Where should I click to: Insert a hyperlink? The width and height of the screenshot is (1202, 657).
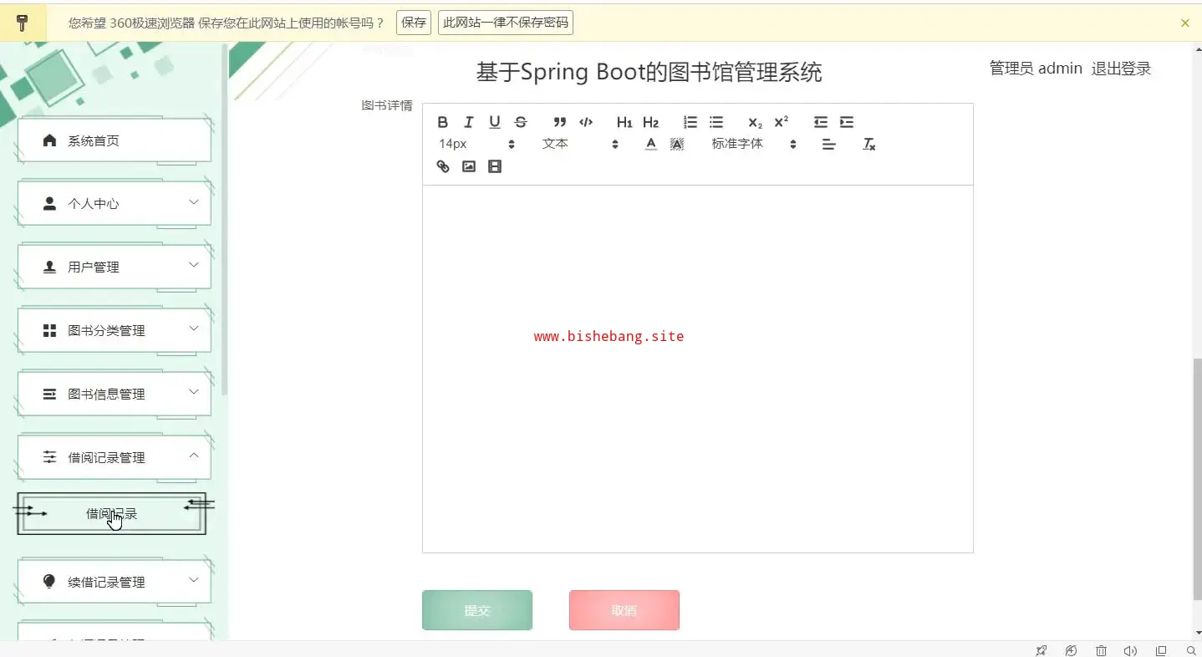pyautogui.click(x=443, y=166)
